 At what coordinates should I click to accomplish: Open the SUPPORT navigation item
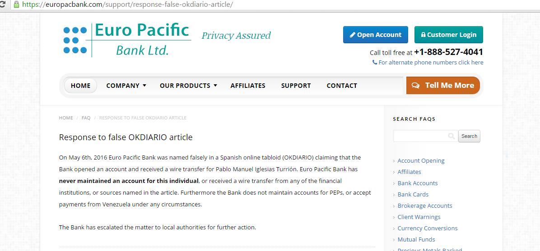(296, 86)
